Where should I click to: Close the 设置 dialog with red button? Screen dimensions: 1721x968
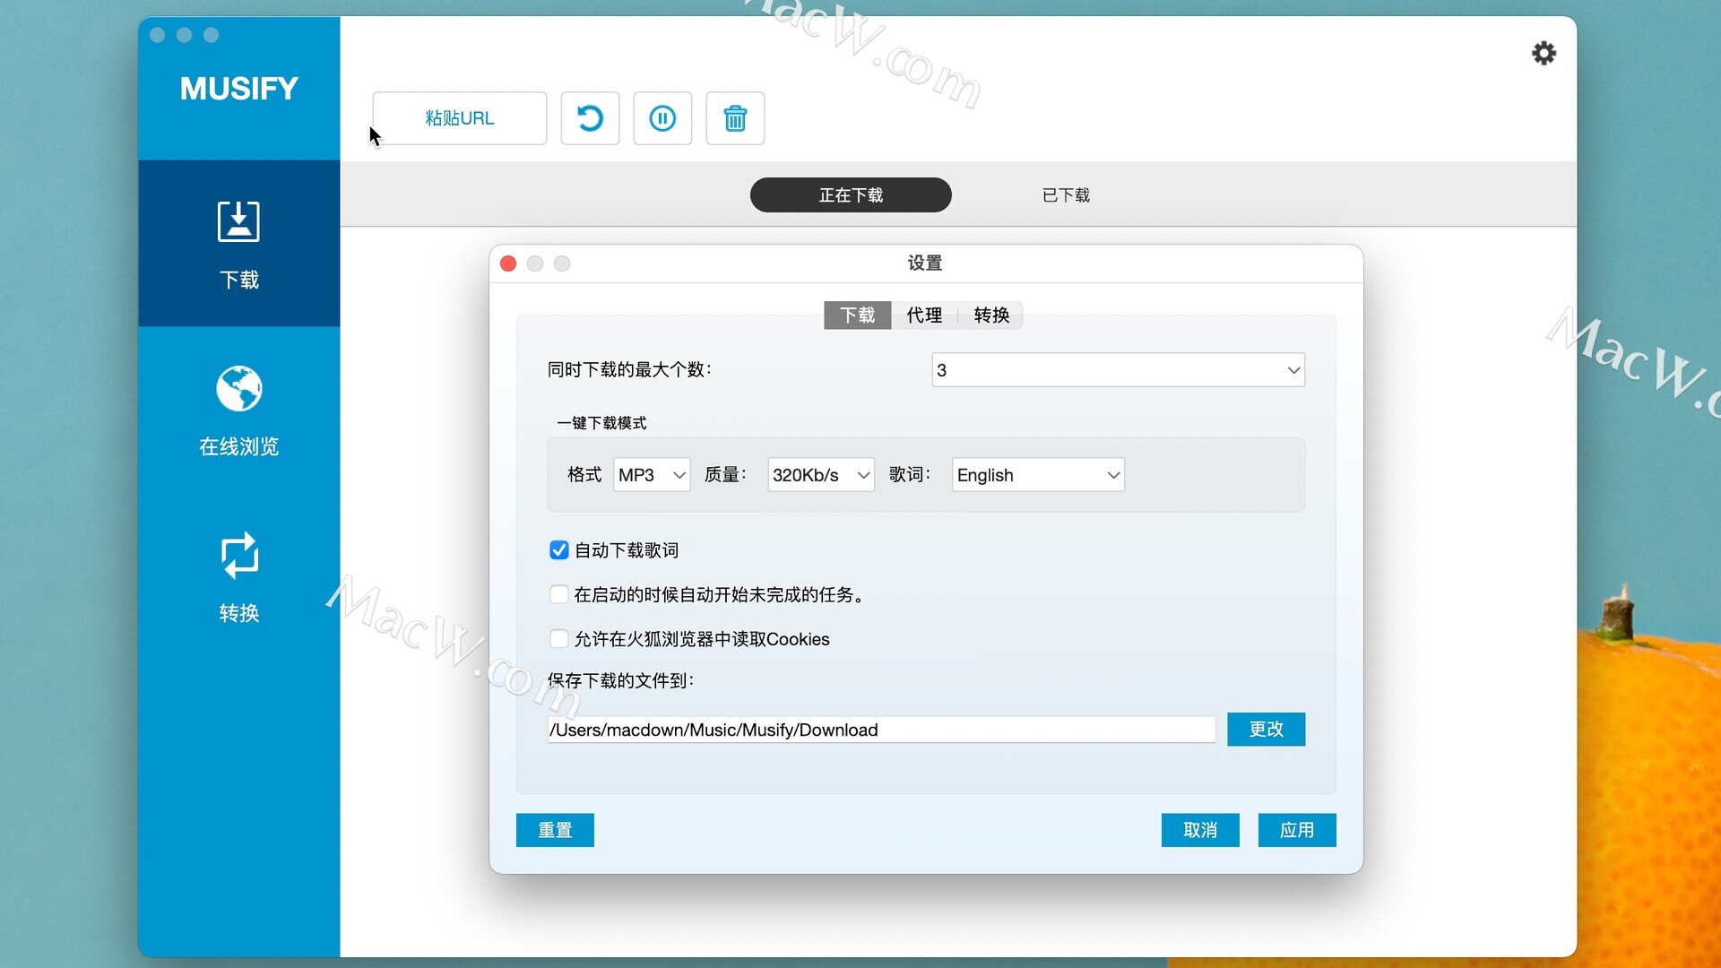pyautogui.click(x=508, y=264)
